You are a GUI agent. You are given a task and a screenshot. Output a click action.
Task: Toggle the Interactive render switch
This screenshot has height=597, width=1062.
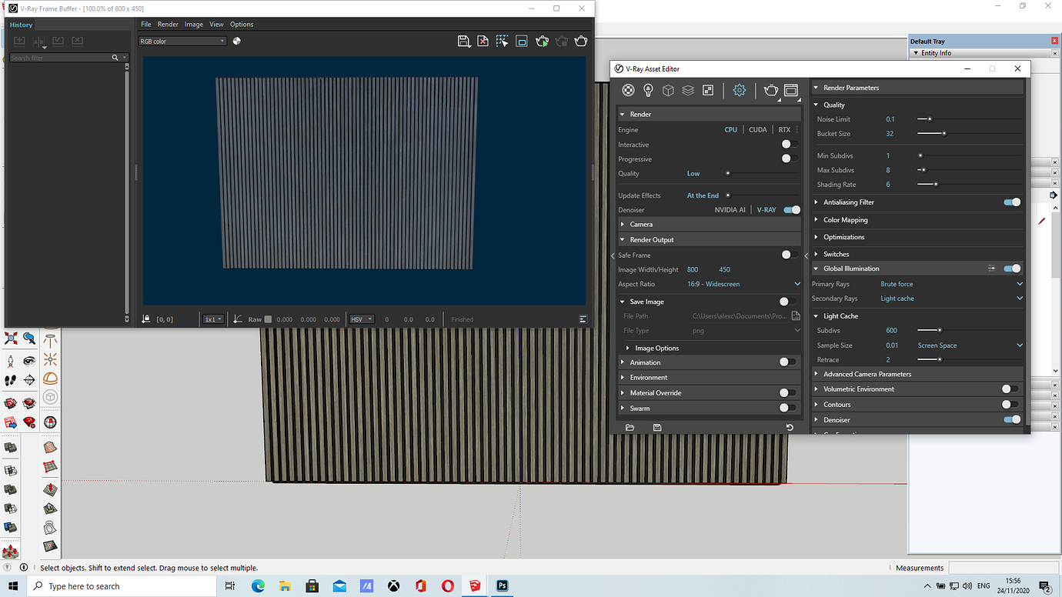pyautogui.click(x=786, y=144)
